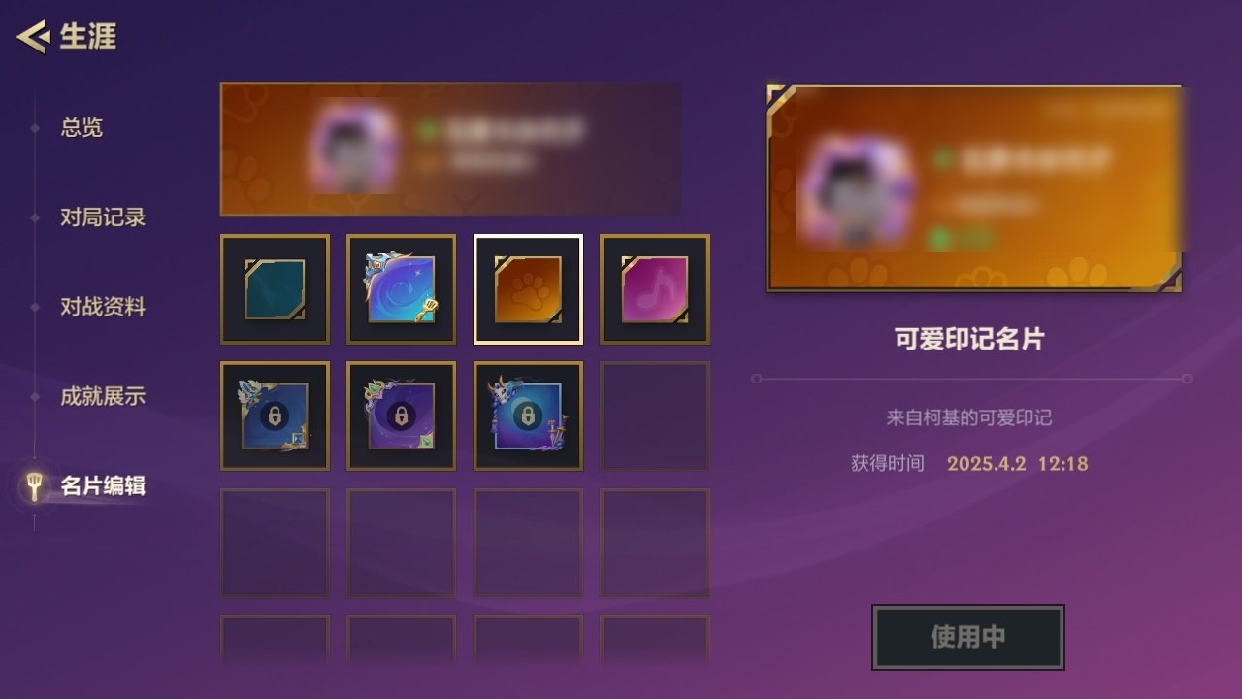Click the blurred profile banner above grid
Image resolution: width=1242 pixels, height=699 pixels.
tap(450, 149)
